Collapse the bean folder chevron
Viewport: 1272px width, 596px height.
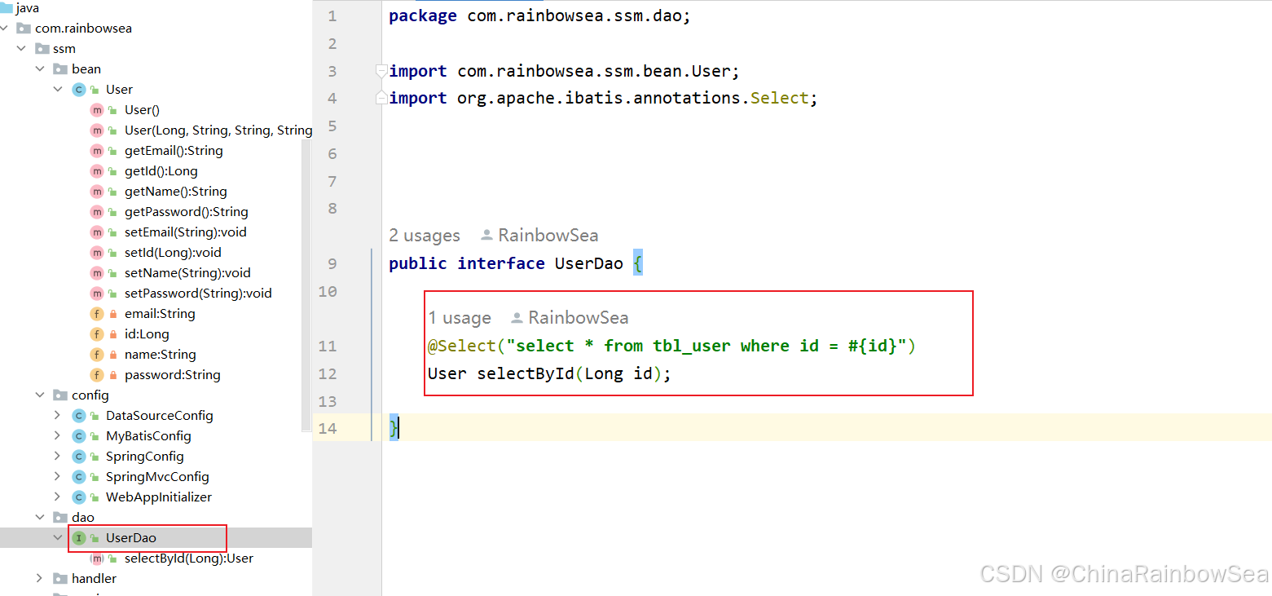click(40, 69)
